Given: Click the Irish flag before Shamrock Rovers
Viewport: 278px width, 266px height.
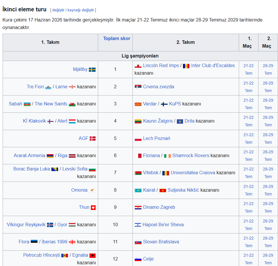Looking at the screenshot, I should coord(167,156).
